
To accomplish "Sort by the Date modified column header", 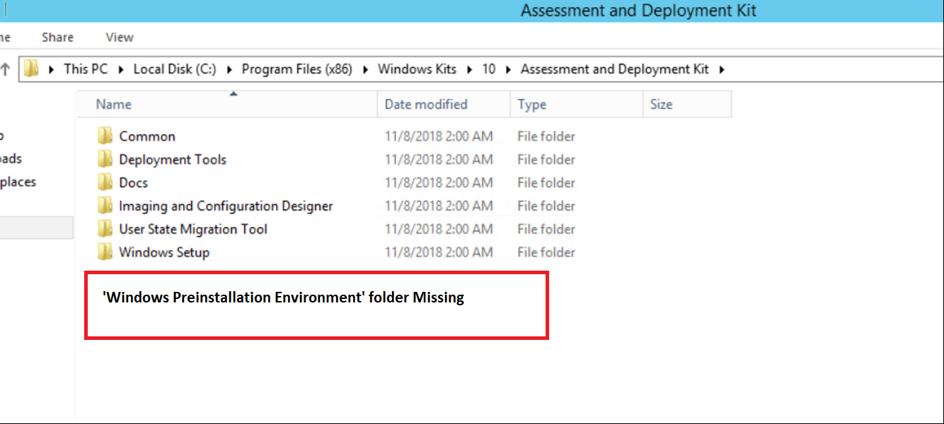I will (444, 104).
